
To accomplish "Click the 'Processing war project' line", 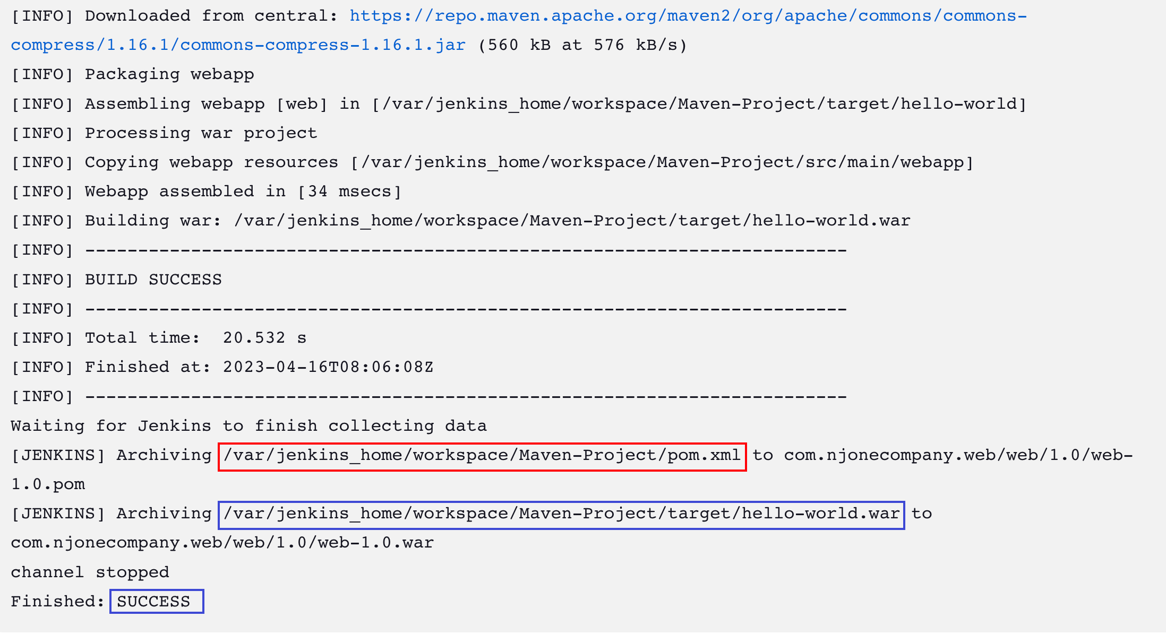I will tap(164, 133).
